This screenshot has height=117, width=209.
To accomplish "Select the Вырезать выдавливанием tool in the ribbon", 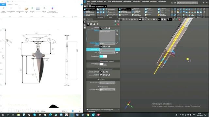I will click(x=125, y=12).
